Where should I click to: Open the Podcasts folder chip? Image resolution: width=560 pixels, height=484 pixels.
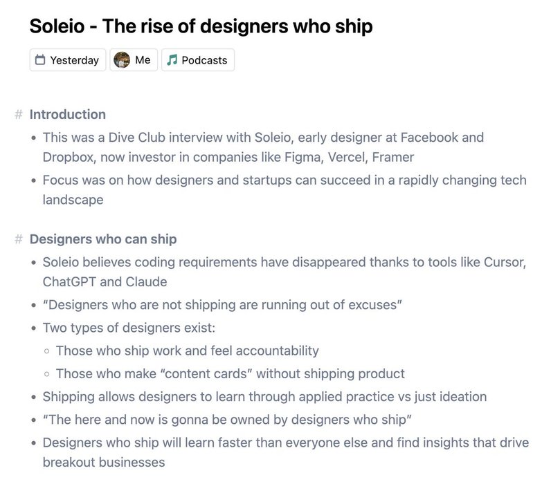[x=198, y=60]
